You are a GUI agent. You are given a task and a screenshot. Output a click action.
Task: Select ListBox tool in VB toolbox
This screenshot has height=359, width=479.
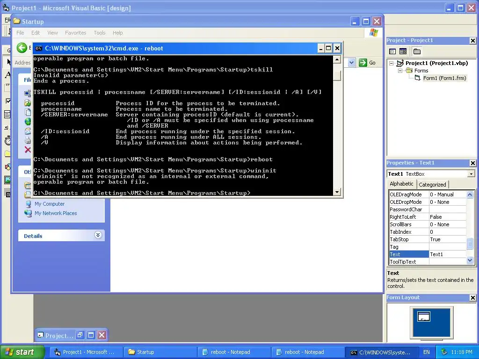tap(7, 115)
